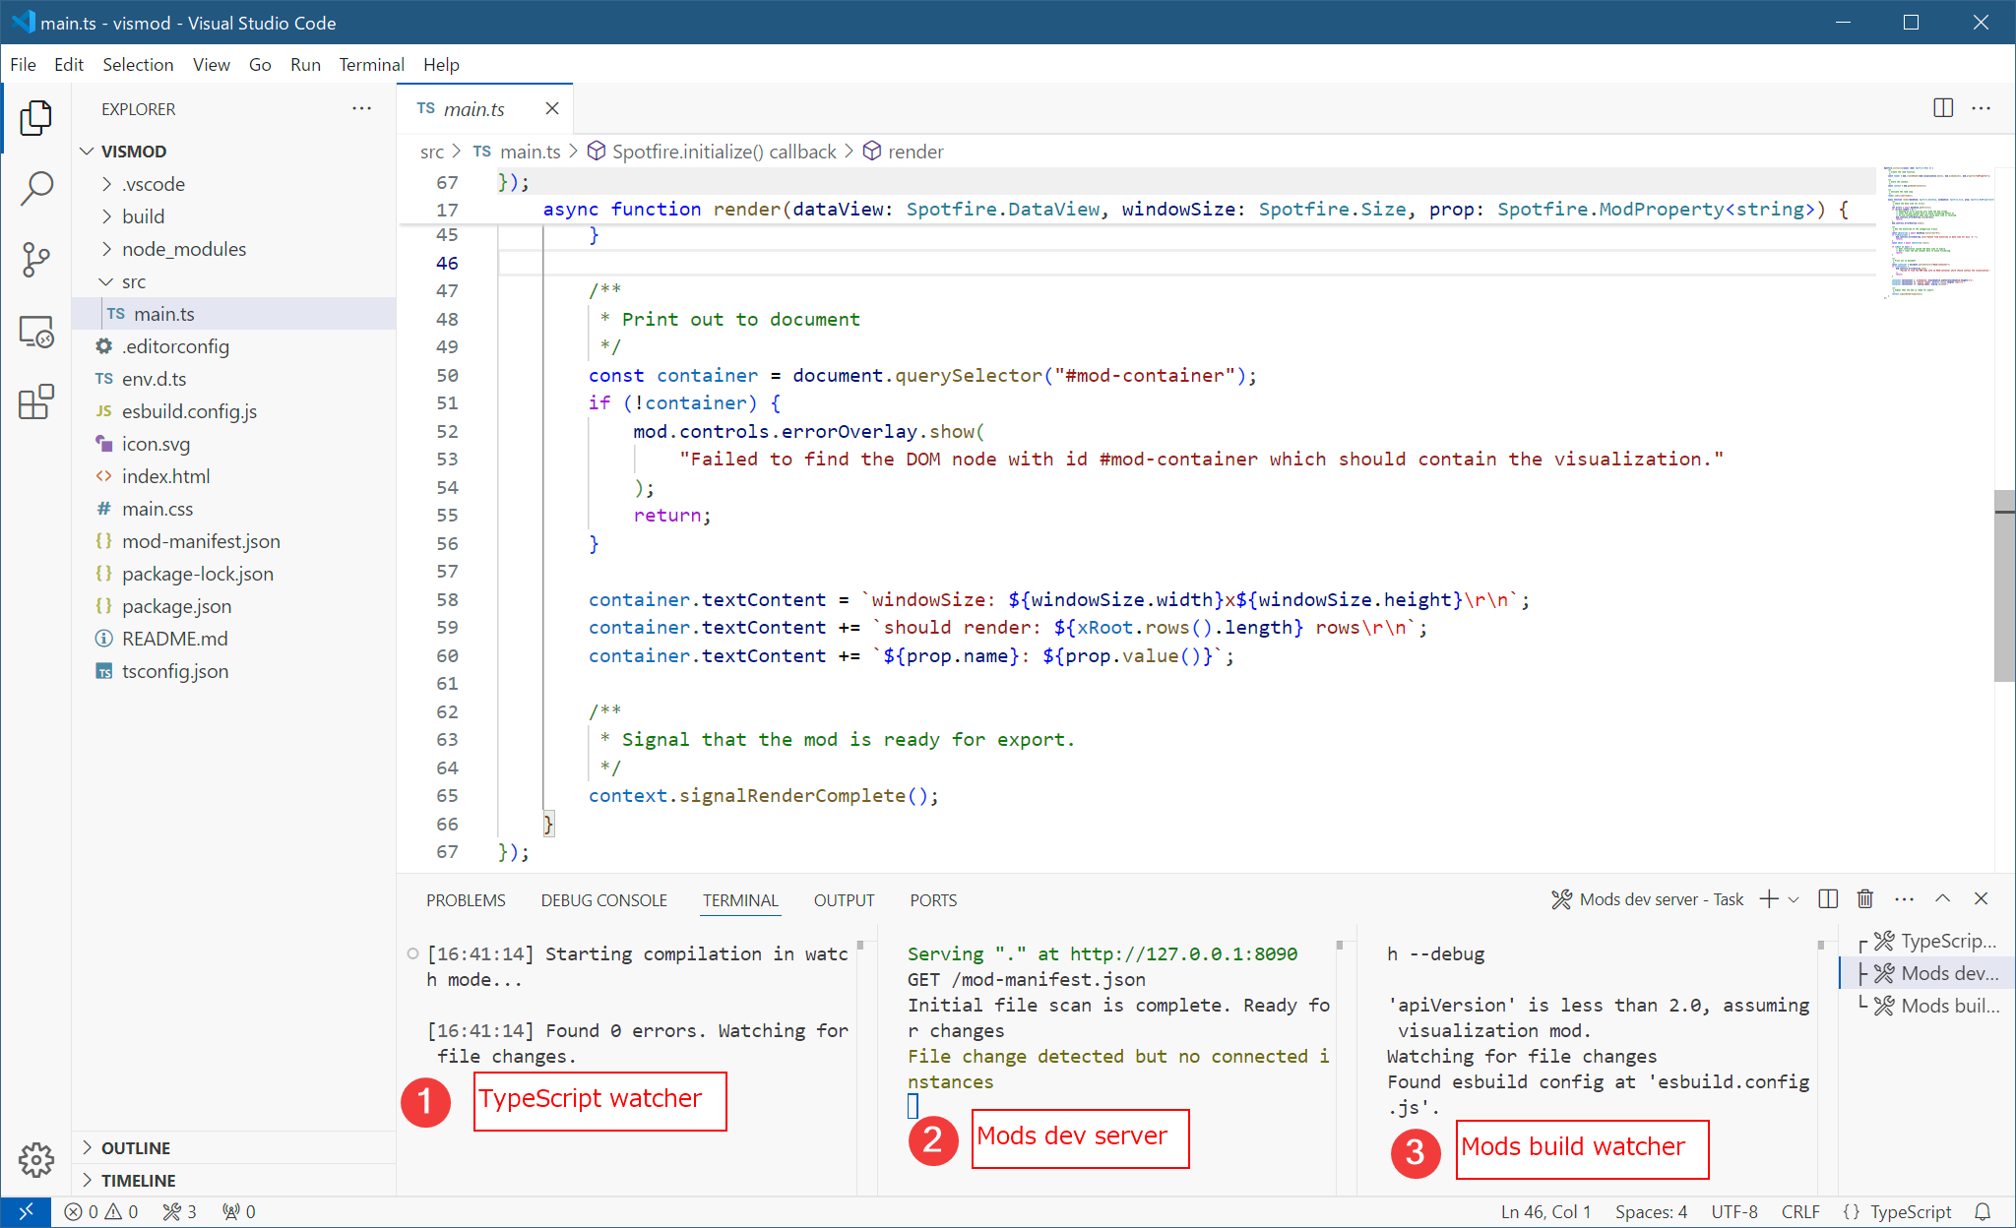Select the TypeScript watcher terminal entry
Viewport: 2016px width, 1228px height.
1929,941
